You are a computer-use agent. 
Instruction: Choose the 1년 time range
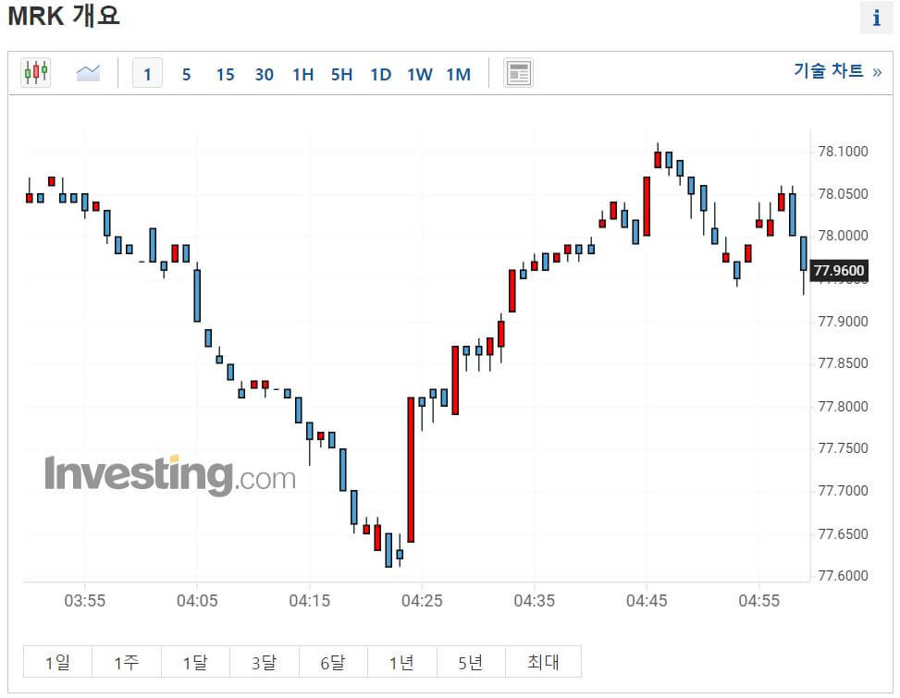point(401,662)
